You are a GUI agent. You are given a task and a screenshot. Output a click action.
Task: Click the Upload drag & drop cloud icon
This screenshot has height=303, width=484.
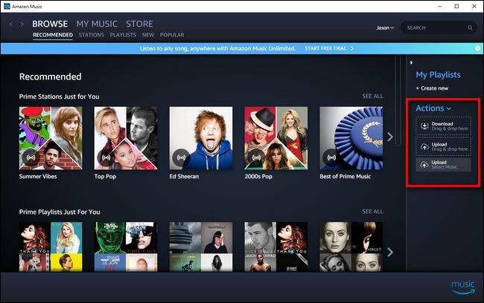pyautogui.click(x=424, y=147)
